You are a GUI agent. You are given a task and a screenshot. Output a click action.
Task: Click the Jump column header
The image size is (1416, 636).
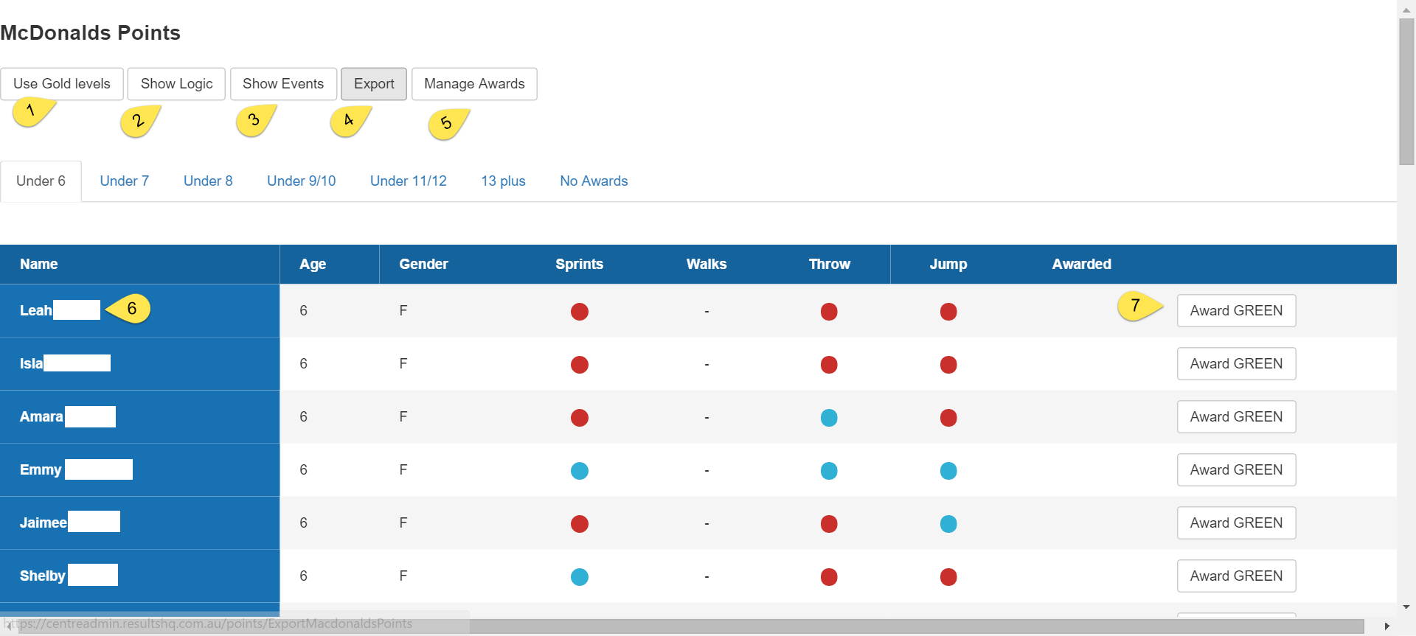click(x=948, y=265)
